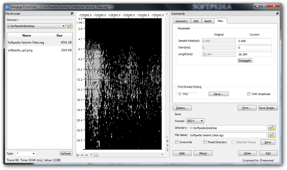Click Save button in Save section
The width and height of the screenshot is (287, 170).
coord(268,142)
